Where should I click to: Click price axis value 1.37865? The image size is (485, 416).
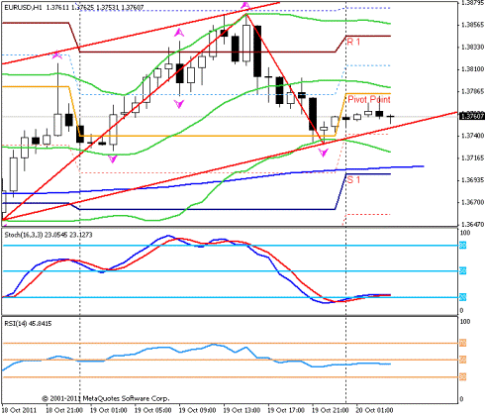pos(472,91)
